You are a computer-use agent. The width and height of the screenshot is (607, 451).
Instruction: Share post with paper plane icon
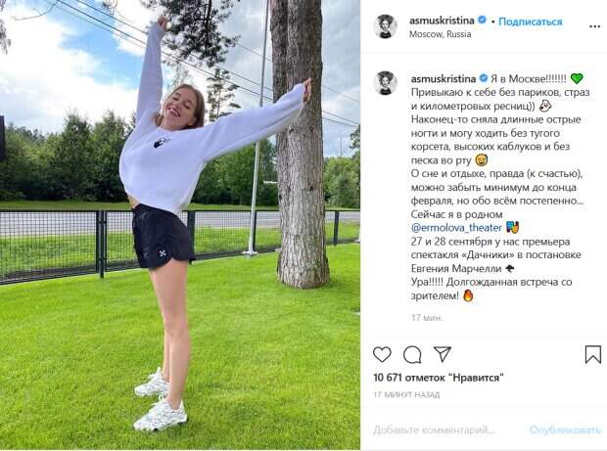[x=443, y=354]
